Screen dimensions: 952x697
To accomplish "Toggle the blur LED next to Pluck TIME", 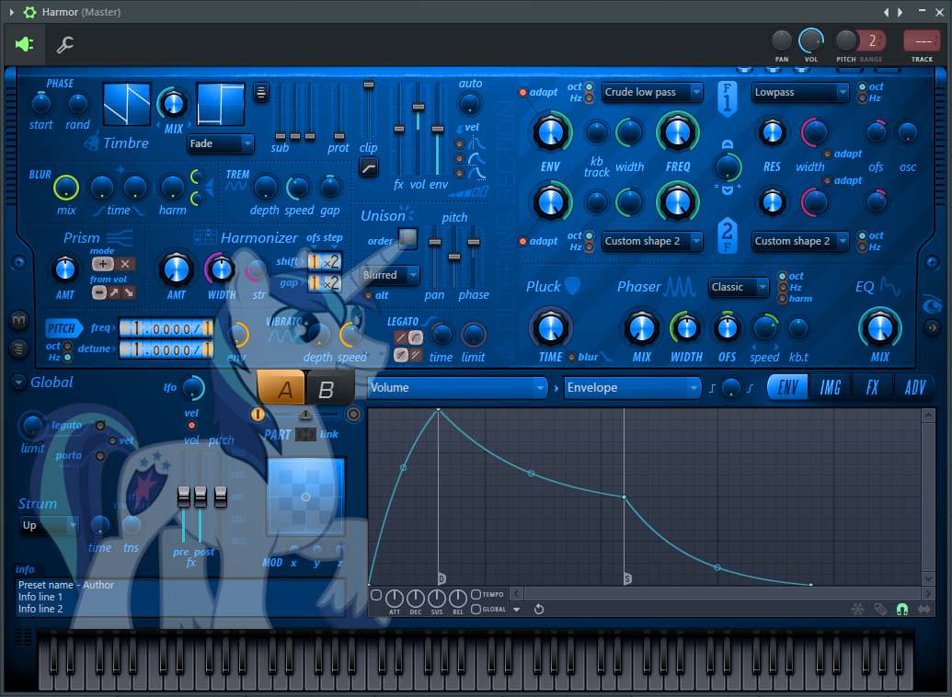I will 571,357.
